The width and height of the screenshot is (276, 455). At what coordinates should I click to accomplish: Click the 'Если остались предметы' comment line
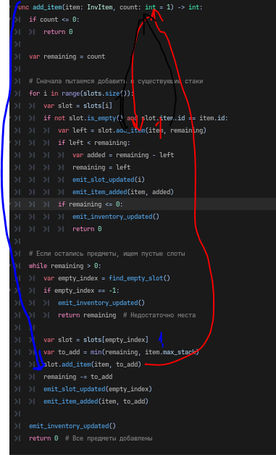(106, 254)
